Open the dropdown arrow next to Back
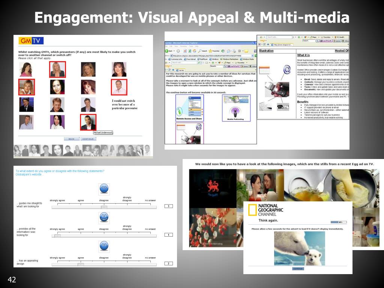This screenshot has height=288, width=384. click(174, 51)
